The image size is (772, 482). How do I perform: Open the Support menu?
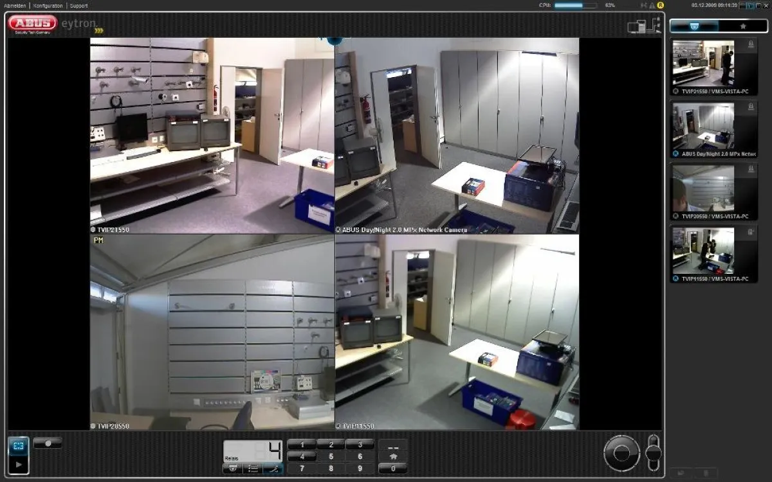[78, 5]
